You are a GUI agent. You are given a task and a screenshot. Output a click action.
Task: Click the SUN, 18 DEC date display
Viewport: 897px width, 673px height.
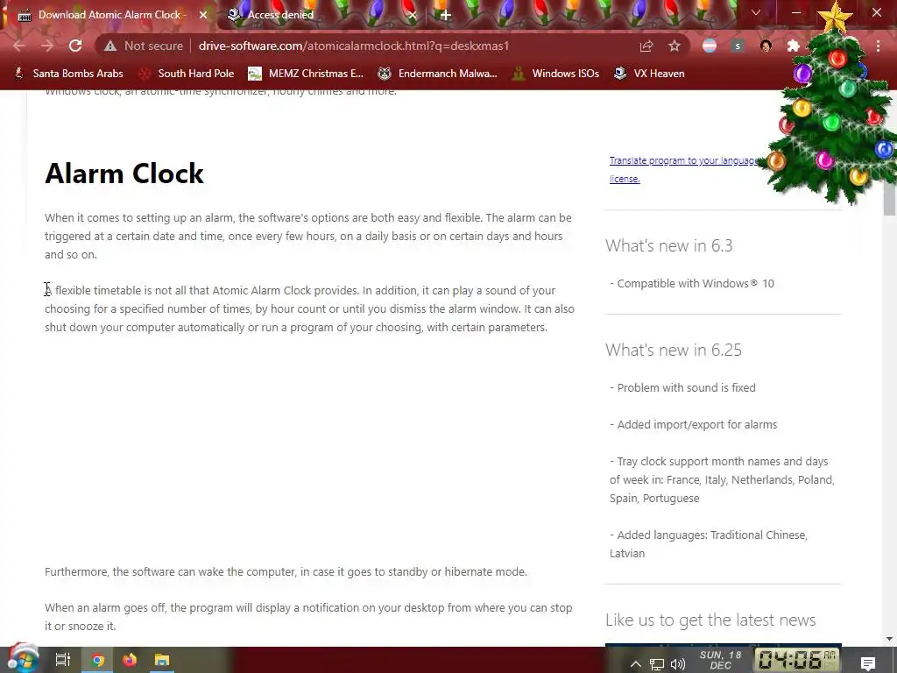(720, 660)
